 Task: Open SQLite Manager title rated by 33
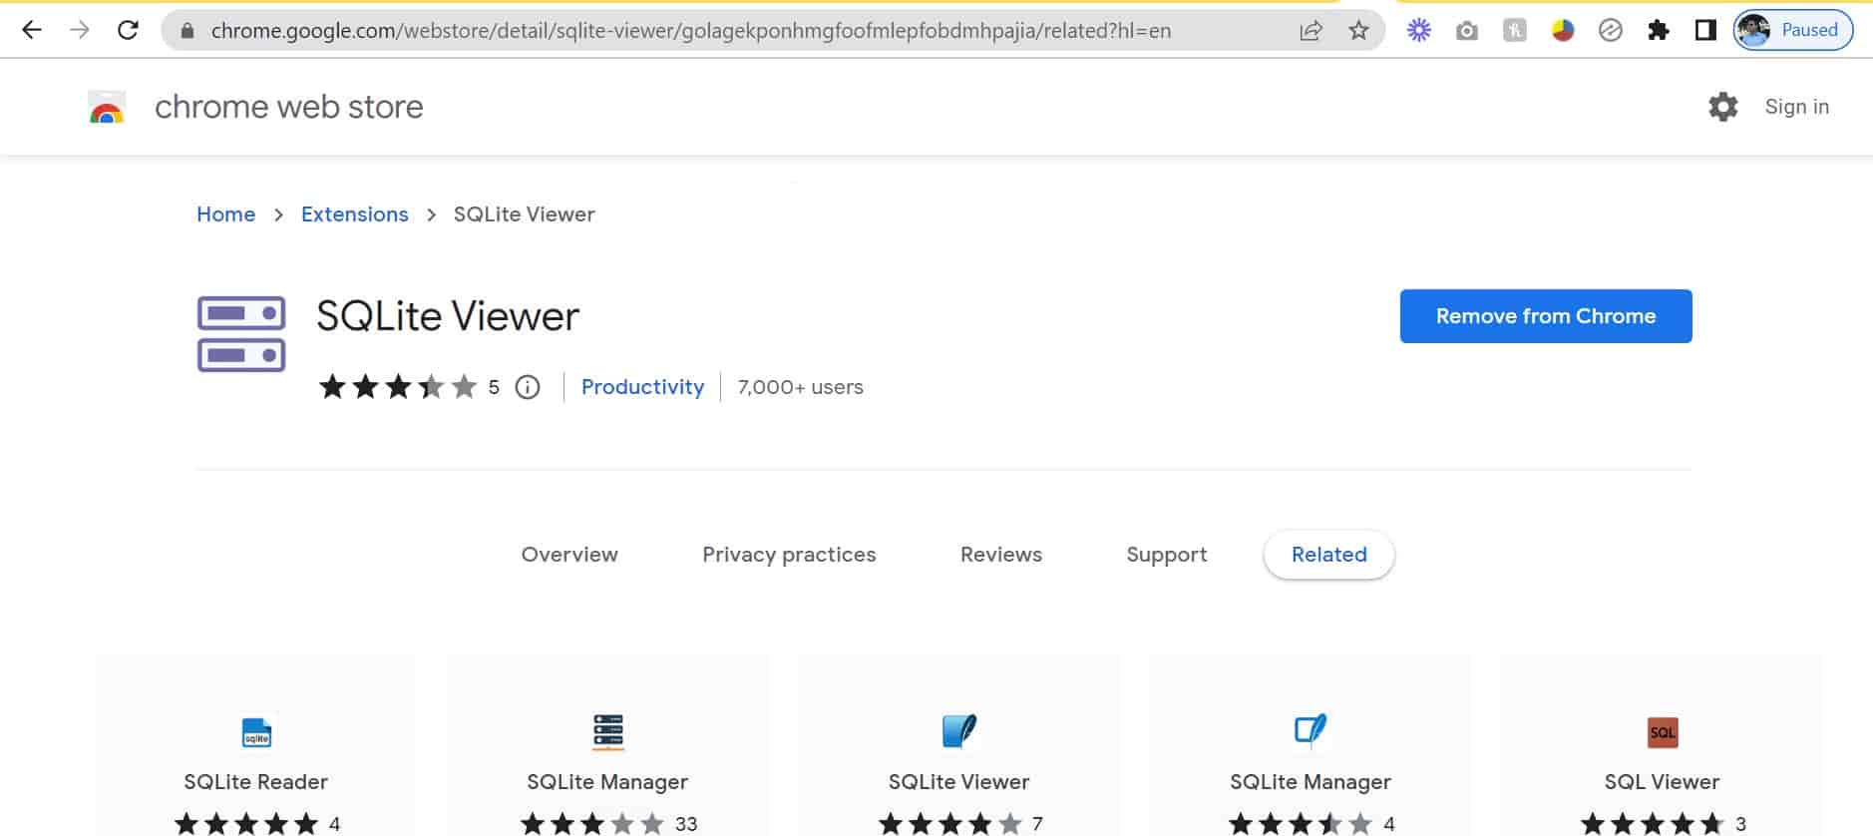click(607, 782)
